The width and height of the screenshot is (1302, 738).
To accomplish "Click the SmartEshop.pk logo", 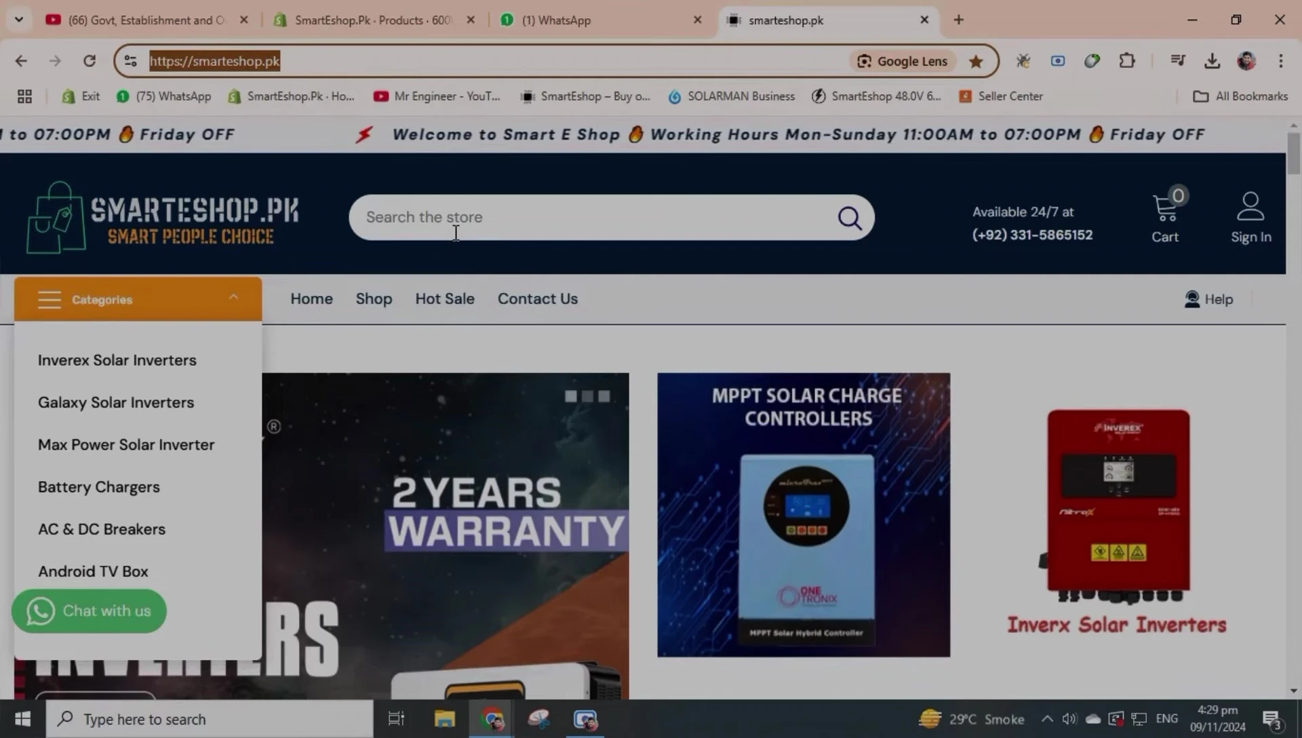I will pyautogui.click(x=163, y=218).
